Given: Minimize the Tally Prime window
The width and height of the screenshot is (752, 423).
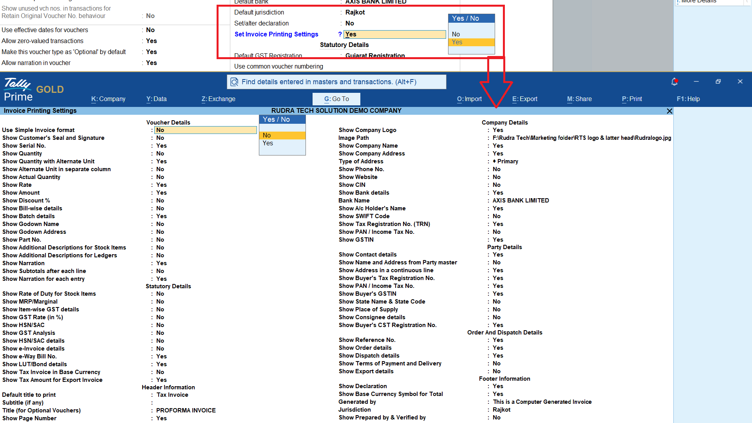Looking at the screenshot, I should (x=696, y=81).
